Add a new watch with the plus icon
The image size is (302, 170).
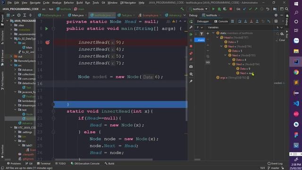coord(208,34)
